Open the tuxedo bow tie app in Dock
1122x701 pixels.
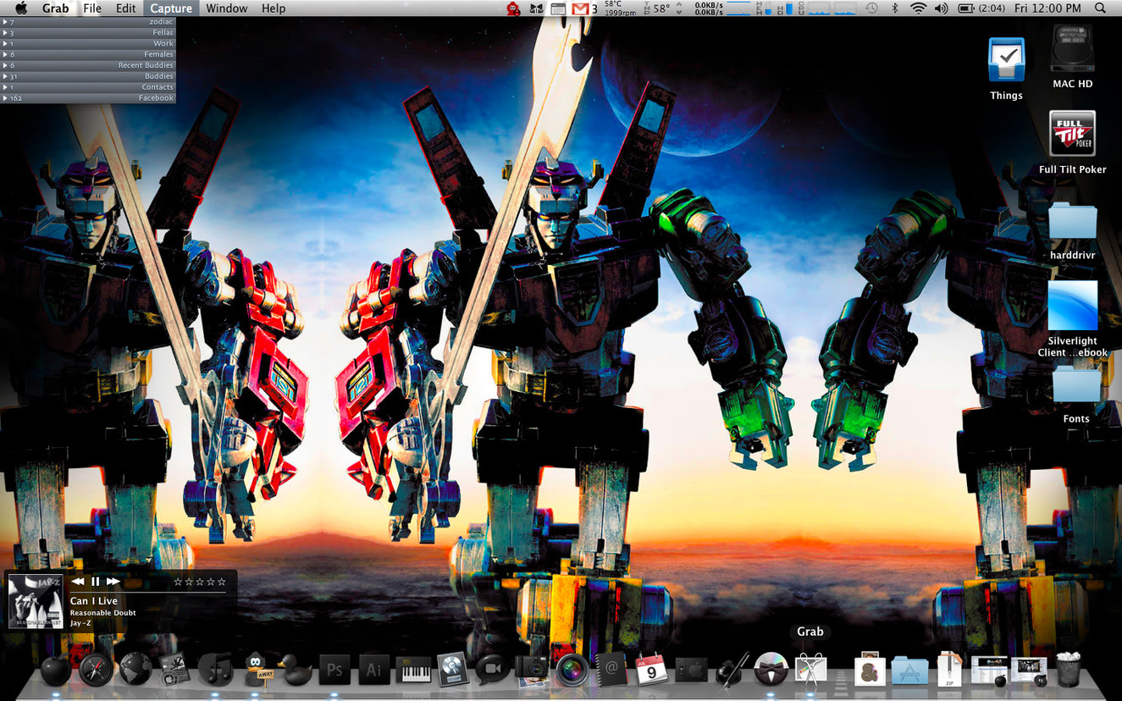point(771,670)
